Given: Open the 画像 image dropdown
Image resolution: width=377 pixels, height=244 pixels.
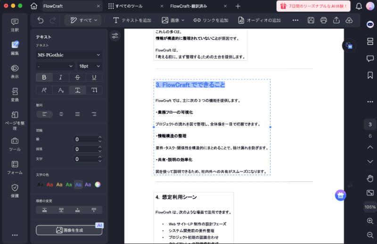Looking at the screenshot, I should [173, 20].
